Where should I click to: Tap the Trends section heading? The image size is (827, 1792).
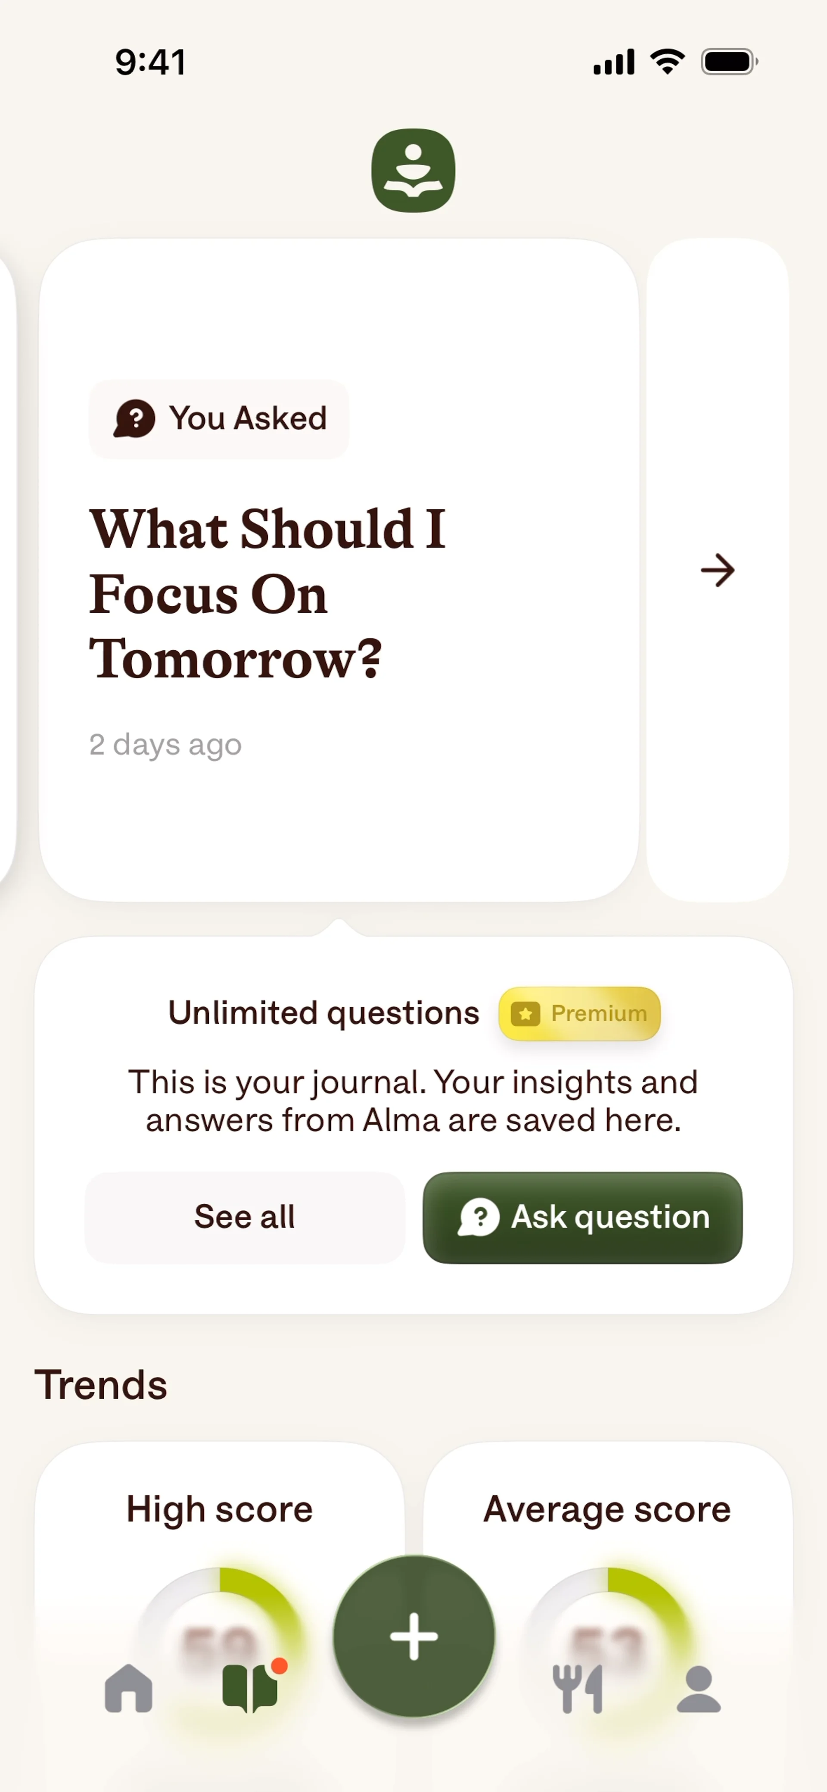(x=101, y=1384)
